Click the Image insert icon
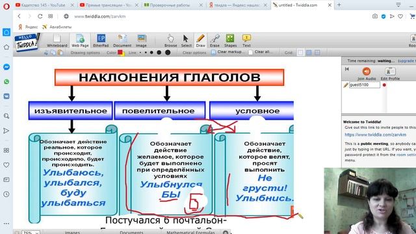This screenshot has width=416, height=234. [x=141, y=40]
